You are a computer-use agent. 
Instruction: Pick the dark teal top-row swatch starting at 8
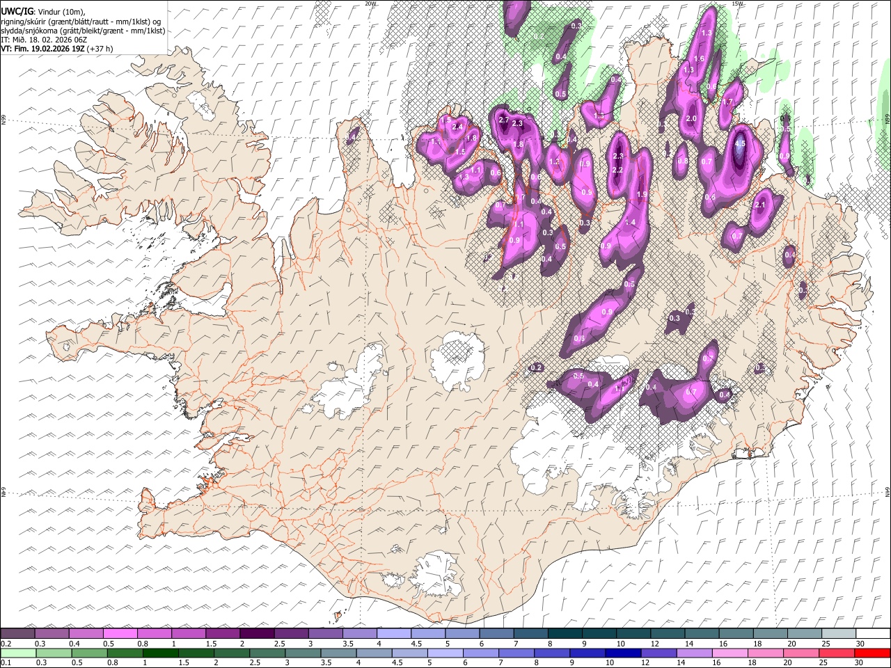[565, 634]
